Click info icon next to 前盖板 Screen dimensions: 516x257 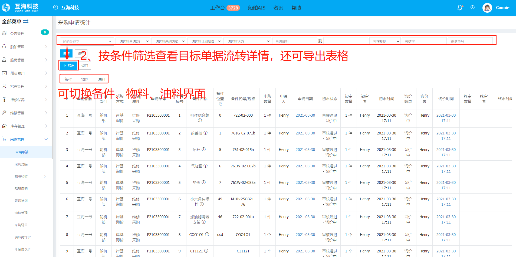tap(206, 133)
